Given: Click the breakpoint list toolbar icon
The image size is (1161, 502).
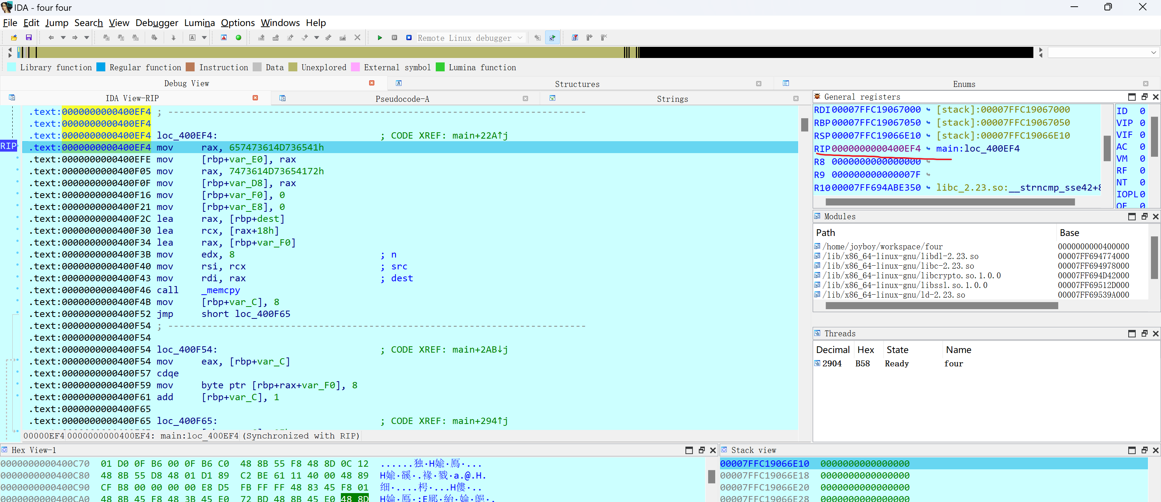Looking at the screenshot, I should [575, 38].
